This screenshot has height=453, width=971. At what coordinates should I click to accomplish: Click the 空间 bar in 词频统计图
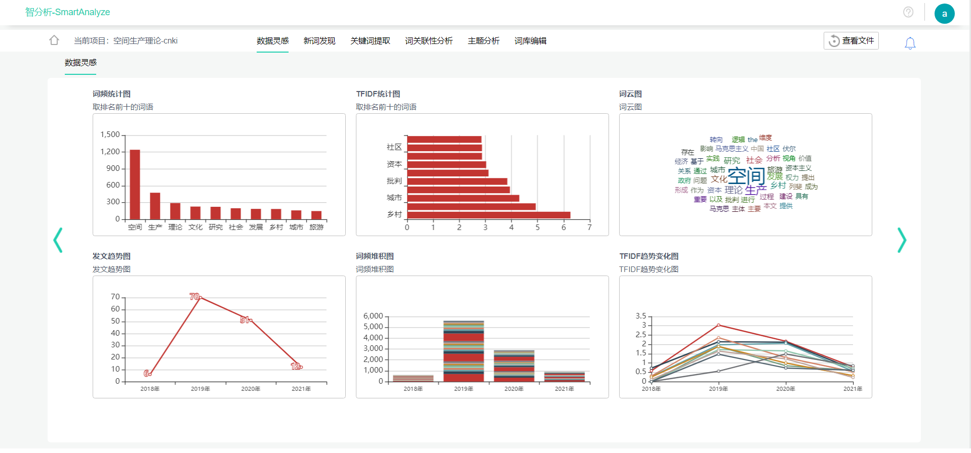[135, 185]
